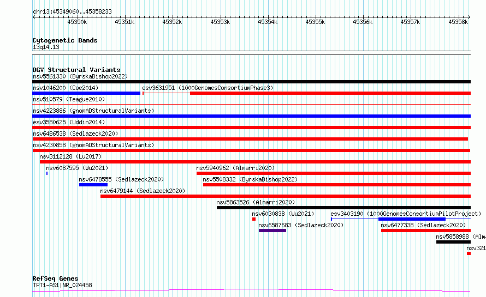
Task: Click the nsv5940962 (Almarri2020) label
Action: 235,168
